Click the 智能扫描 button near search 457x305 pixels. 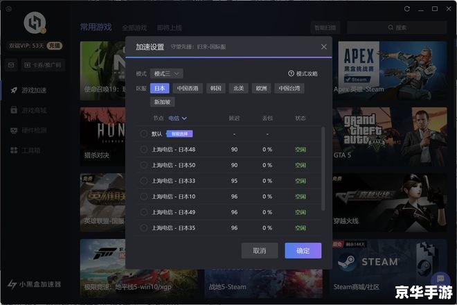click(325, 28)
